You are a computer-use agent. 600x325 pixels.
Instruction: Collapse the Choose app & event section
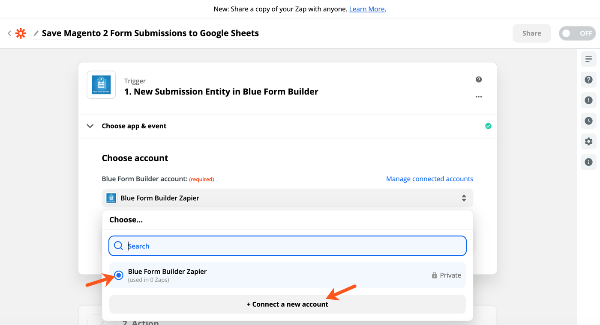pyautogui.click(x=90, y=126)
